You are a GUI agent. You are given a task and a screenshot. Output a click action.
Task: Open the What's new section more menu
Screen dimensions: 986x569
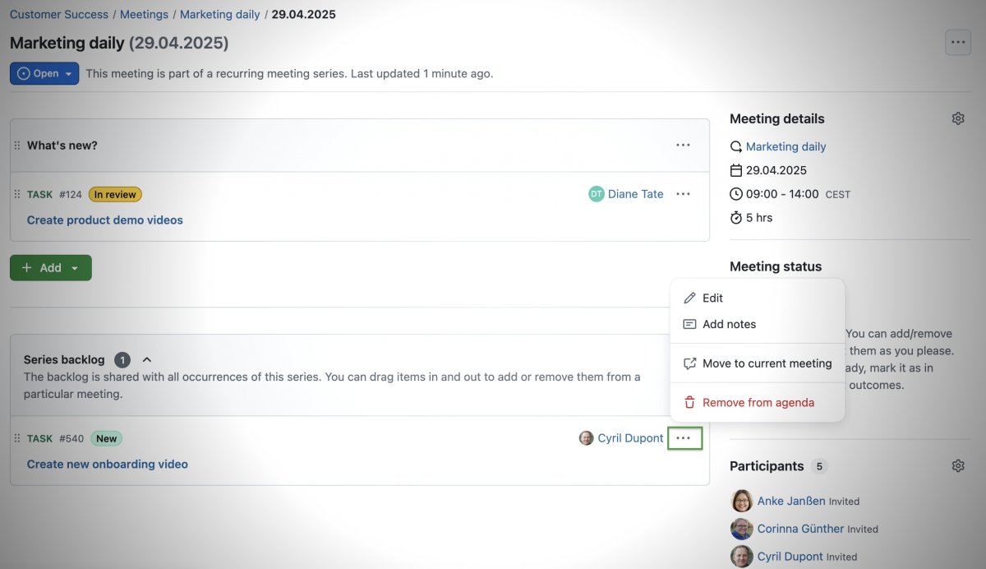683,146
